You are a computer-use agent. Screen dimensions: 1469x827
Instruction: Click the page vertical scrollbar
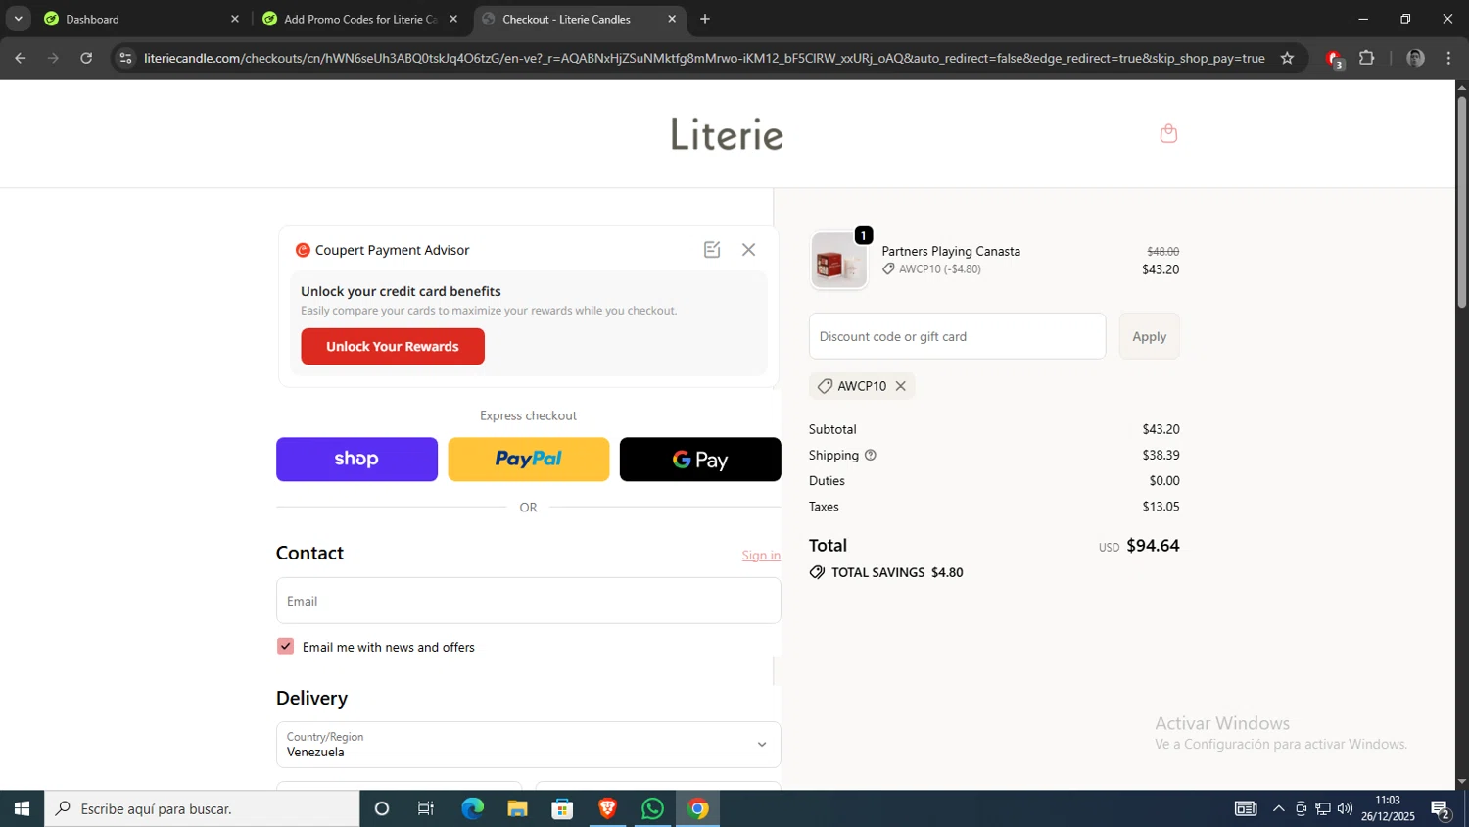[x=1461, y=202]
